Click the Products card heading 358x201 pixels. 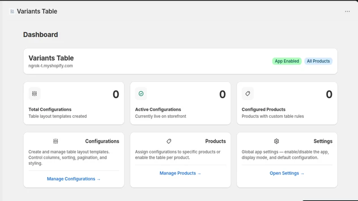tap(216, 141)
